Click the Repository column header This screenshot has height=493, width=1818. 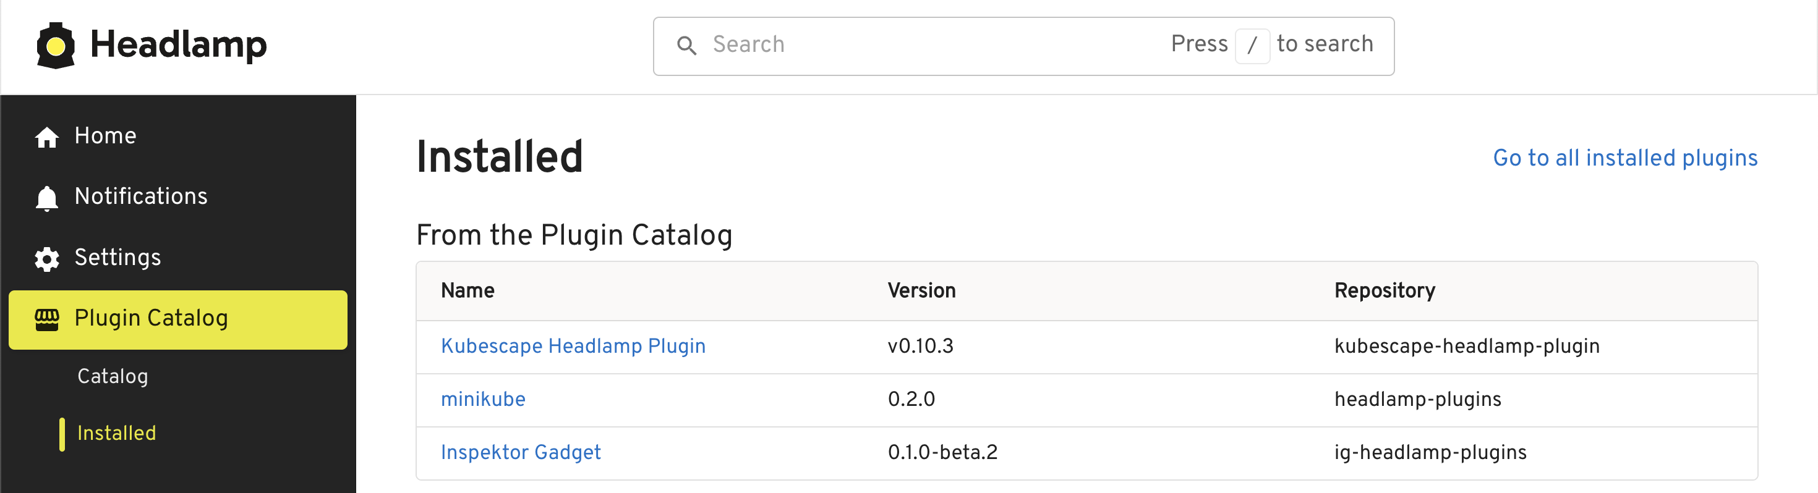point(1384,290)
